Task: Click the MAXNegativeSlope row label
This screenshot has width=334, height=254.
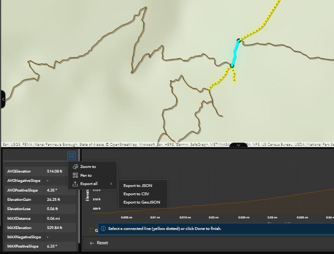Action: click(x=24, y=237)
